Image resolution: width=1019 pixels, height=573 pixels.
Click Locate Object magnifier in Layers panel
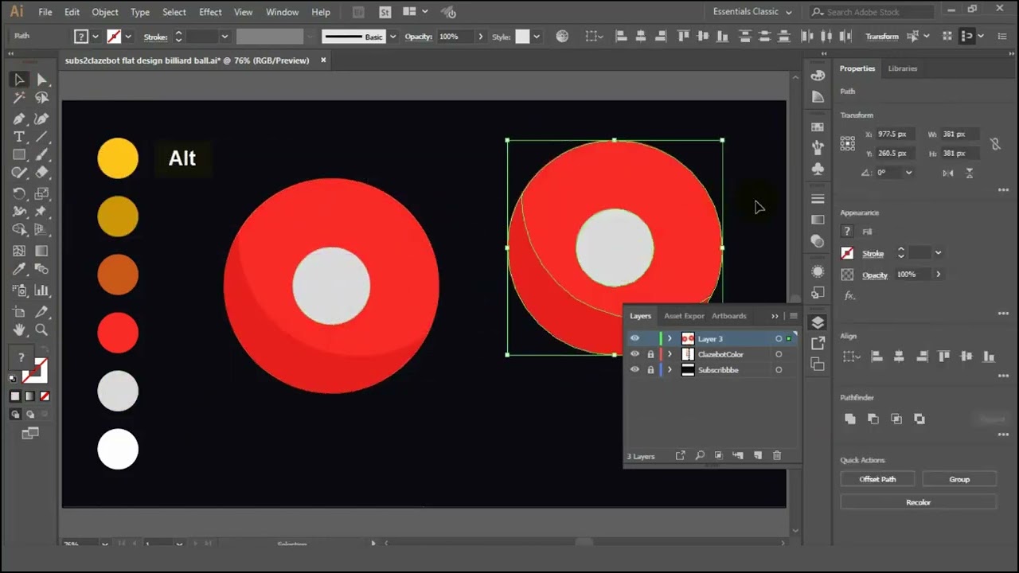tap(700, 455)
